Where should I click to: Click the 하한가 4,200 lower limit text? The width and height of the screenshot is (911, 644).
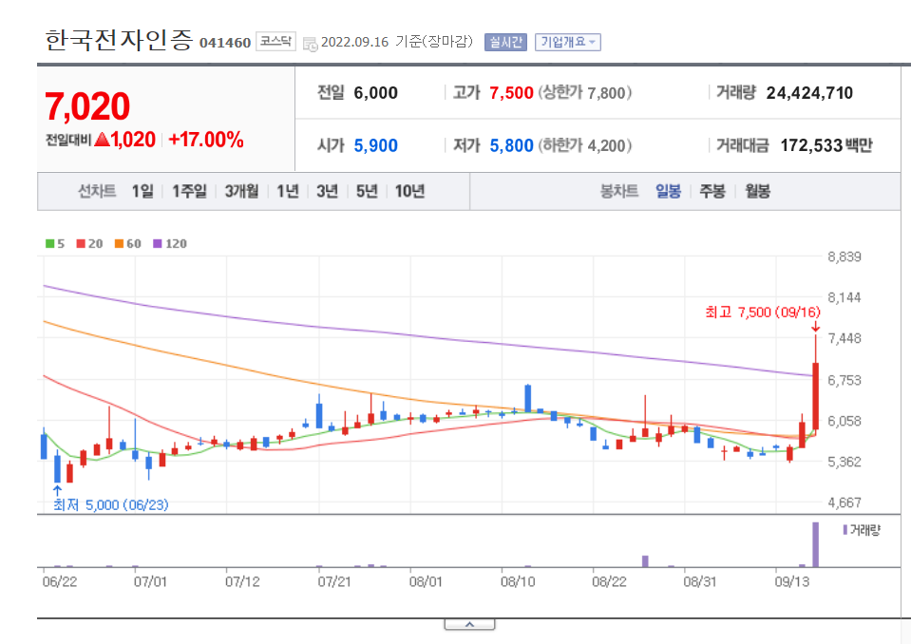[585, 145]
